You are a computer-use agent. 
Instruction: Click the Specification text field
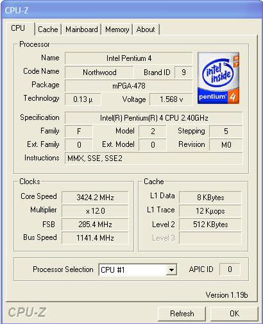click(x=154, y=118)
